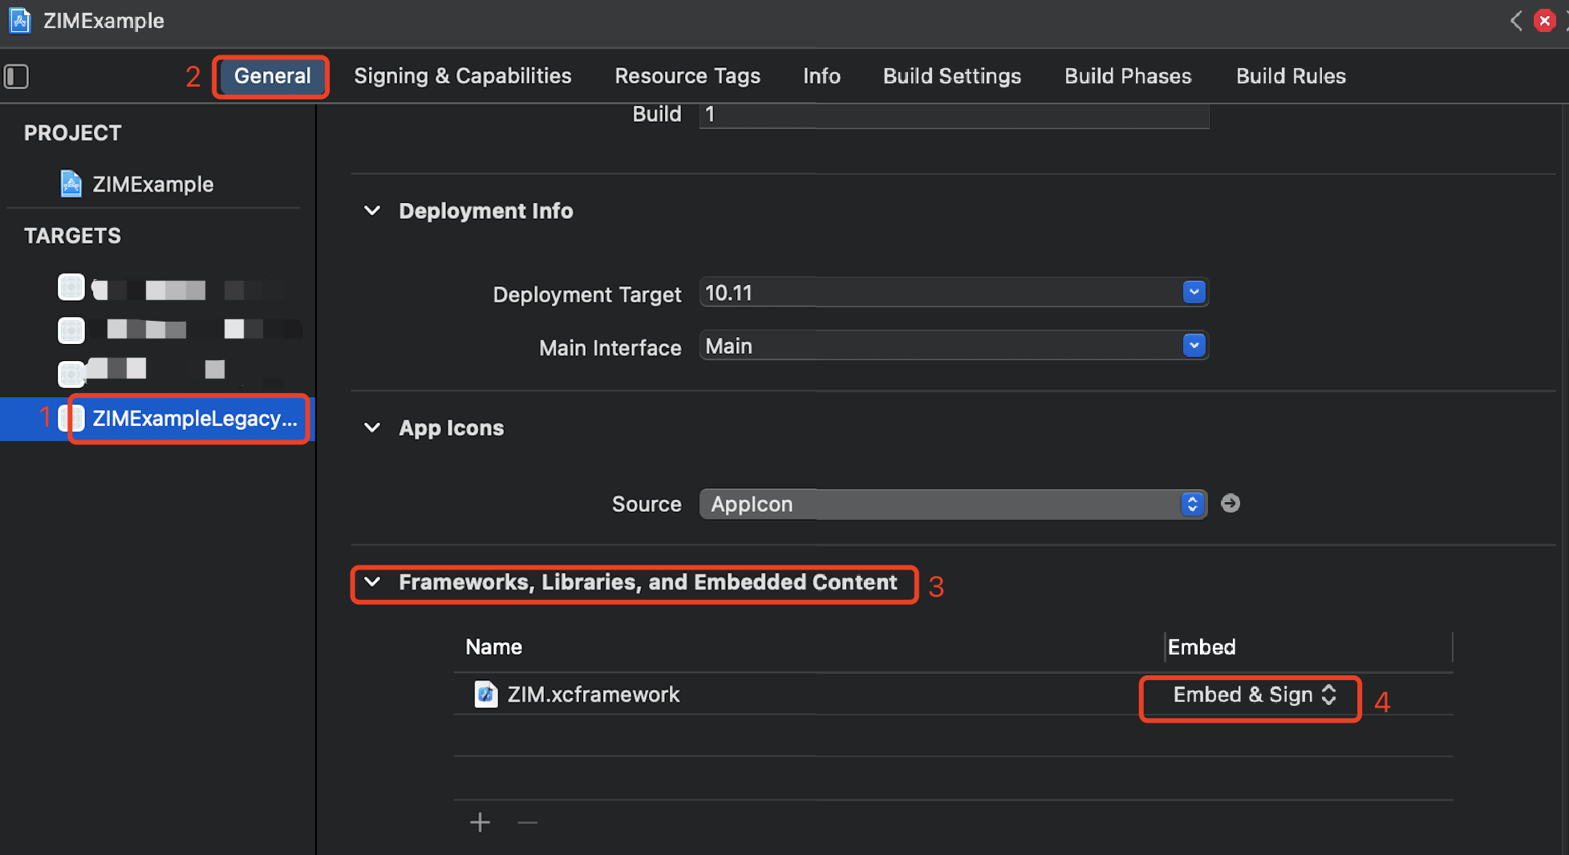Switch to Build Phases tab
The image size is (1569, 855).
[1128, 76]
